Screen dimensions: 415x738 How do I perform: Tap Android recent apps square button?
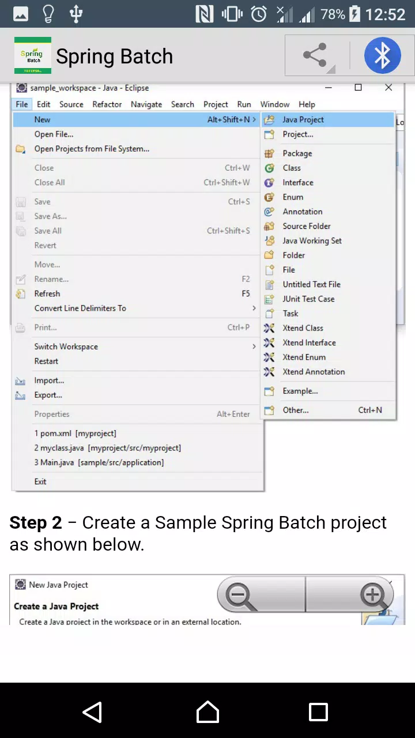coord(318,712)
